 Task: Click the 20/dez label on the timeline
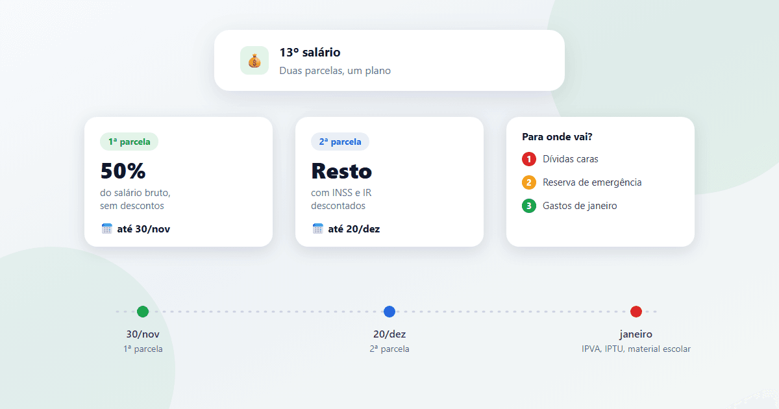[389, 334]
